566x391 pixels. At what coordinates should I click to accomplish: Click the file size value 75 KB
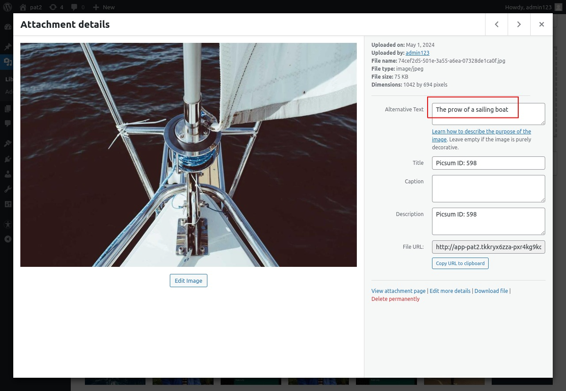[x=401, y=76]
